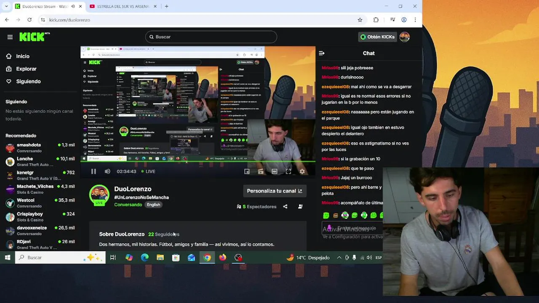Open File Explorer from the taskbar
This screenshot has height=303, width=539.
pyautogui.click(x=160, y=258)
